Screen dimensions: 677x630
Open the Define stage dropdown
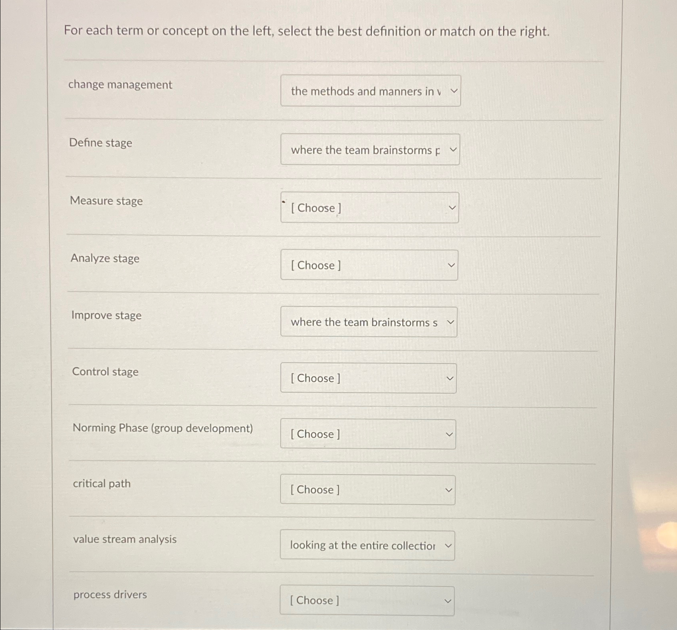pos(370,149)
